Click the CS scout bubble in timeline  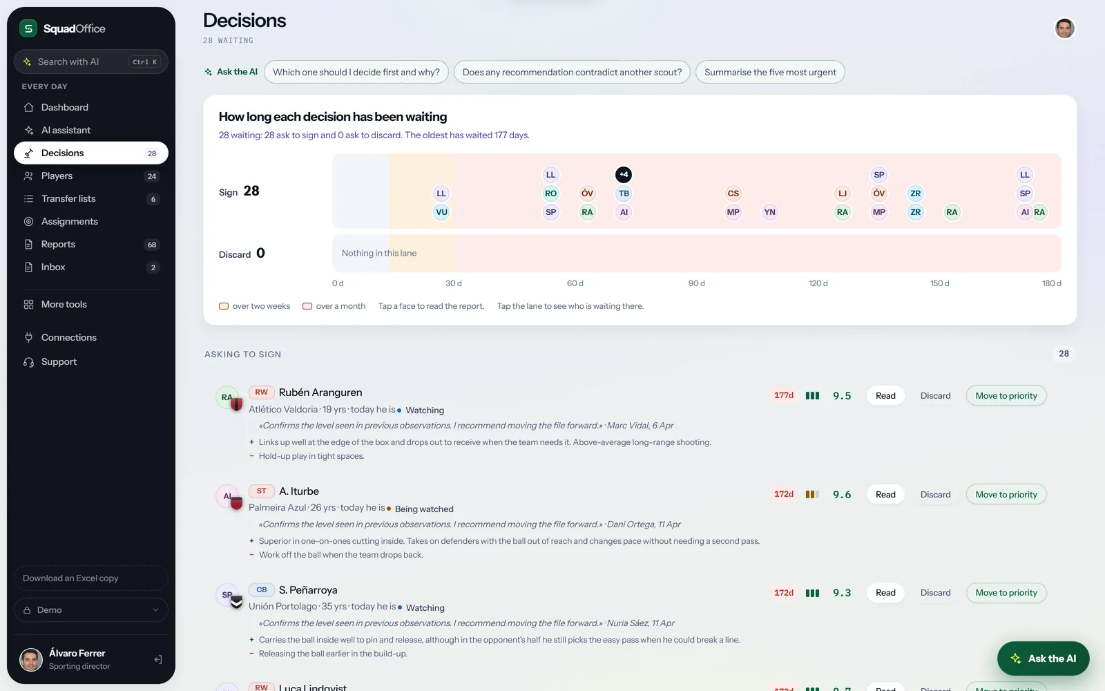(x=733, y=193)
